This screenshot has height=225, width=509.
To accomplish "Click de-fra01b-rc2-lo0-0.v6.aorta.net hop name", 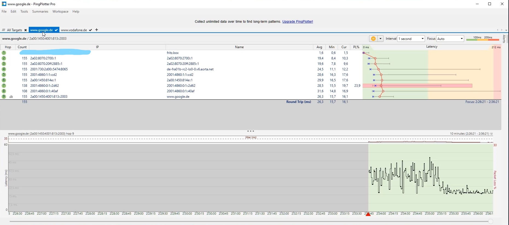I will [x=190, y=69].
